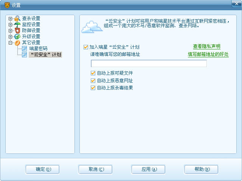Click the page icon next to "云安全"计划

pos(24,55)
